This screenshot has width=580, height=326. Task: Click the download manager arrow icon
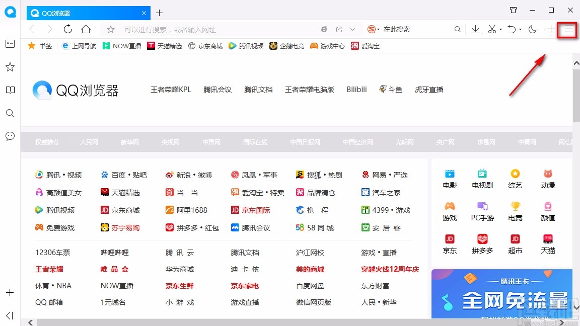(475, 29)
